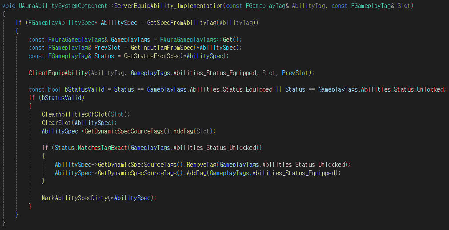
Task: Click the ClearSlot(AbilitySpec) line
Action: [79, 123]
